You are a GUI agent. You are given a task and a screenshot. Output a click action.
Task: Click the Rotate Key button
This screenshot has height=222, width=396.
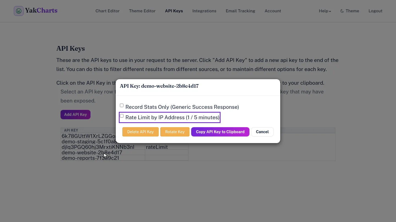[x=175, y=132]
